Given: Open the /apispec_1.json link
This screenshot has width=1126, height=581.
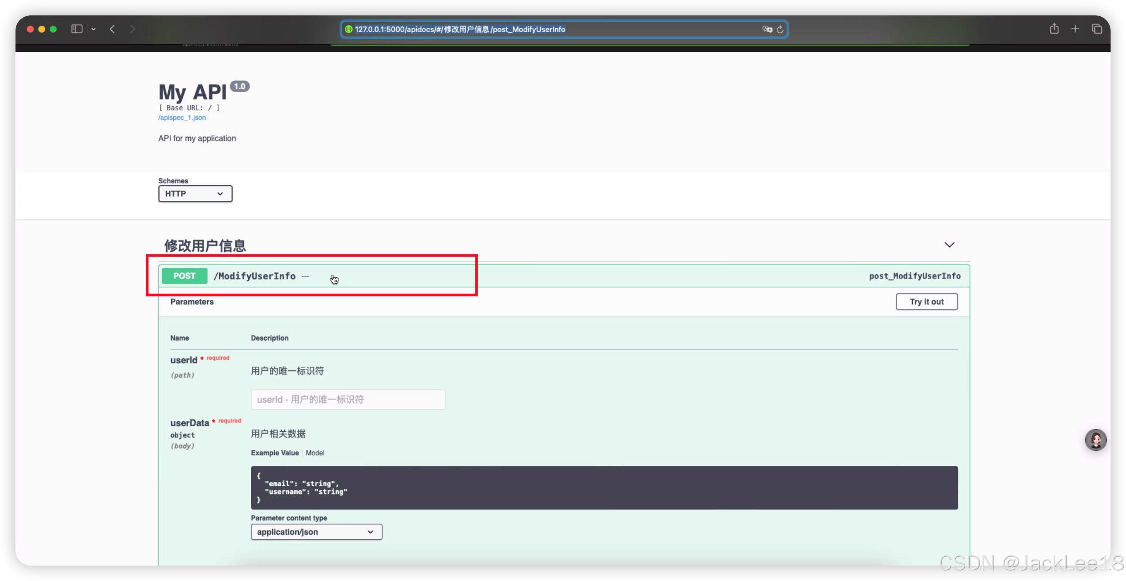Looking at the screenshot, I should tap(182, 117).
